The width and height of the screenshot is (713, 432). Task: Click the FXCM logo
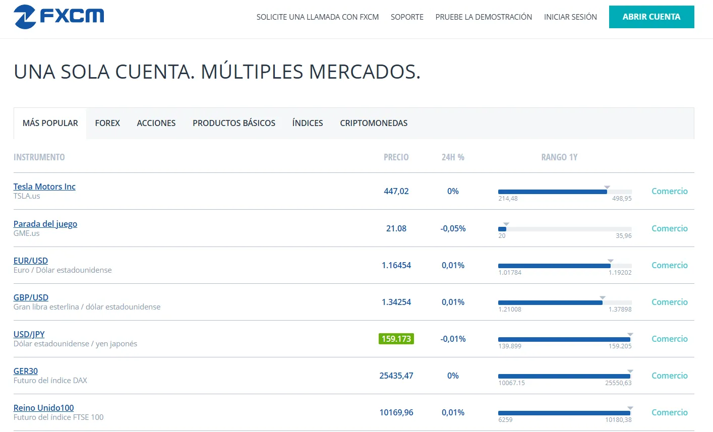tap(58, 17)
